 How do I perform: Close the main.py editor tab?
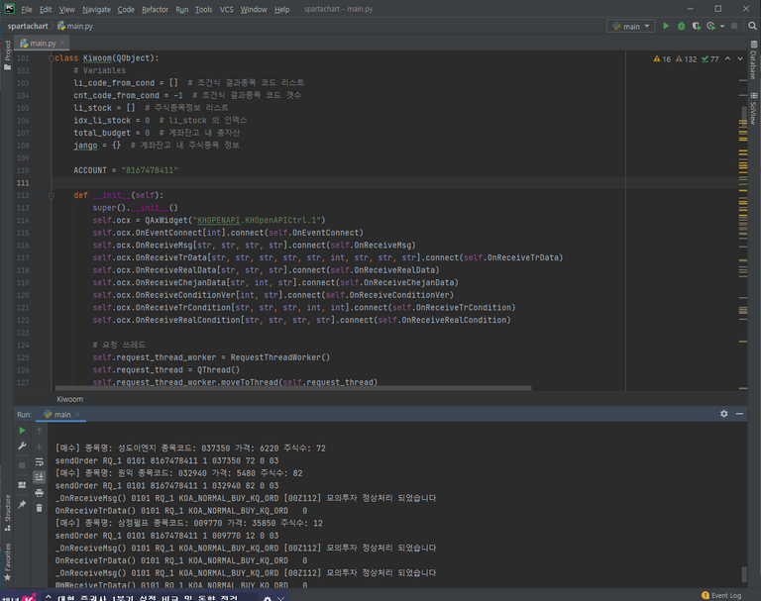[x=62, y=43]
